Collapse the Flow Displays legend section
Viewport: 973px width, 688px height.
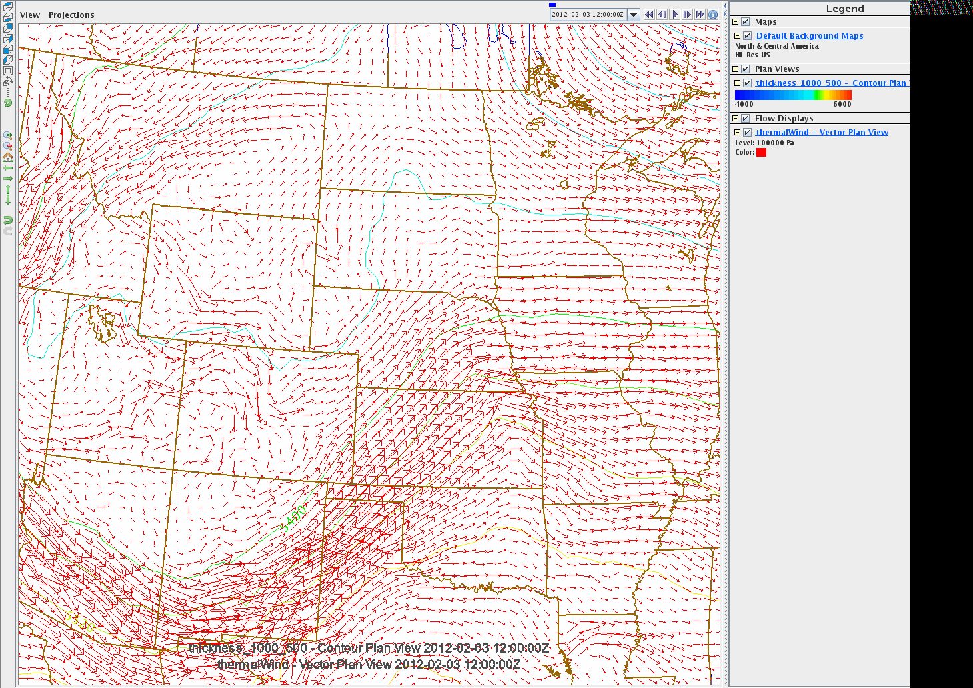[736, 119]
